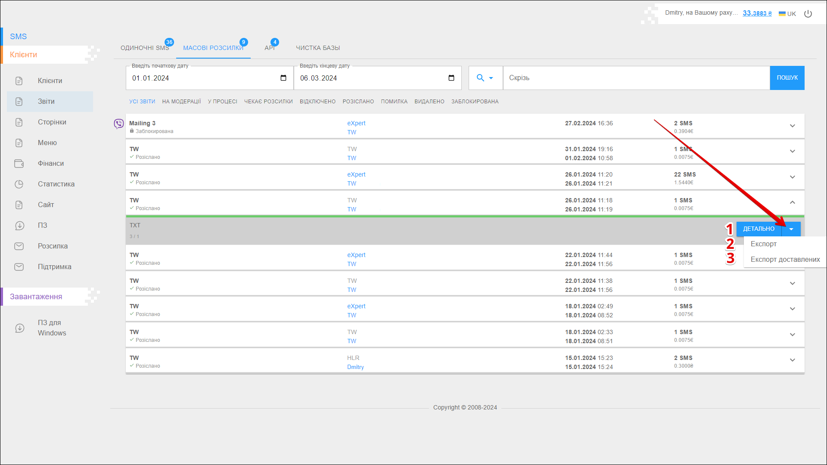Switch to ОДИНОЧНІ SMS tab
Screen dimensions: 827x465
pos(145,48)
